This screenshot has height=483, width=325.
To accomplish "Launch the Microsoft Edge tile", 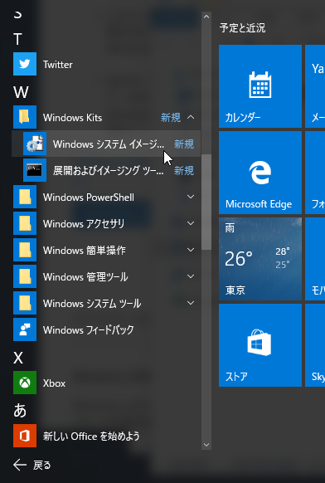I will [260, 173].
